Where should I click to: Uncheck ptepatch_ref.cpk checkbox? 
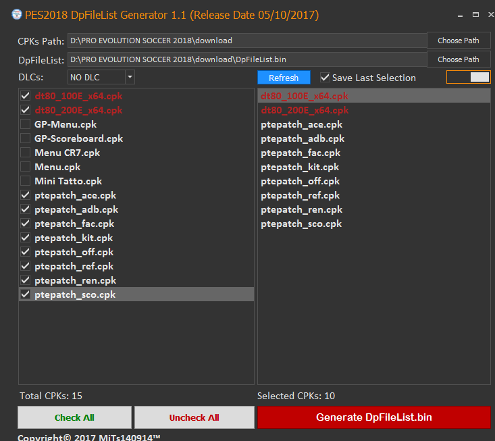(x=25, y=266)
